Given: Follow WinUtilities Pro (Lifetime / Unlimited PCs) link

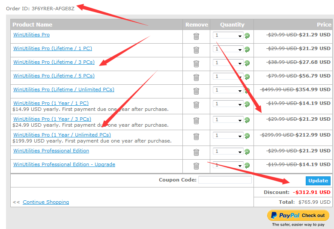Looking at the screenshot, I should [64, 89].
